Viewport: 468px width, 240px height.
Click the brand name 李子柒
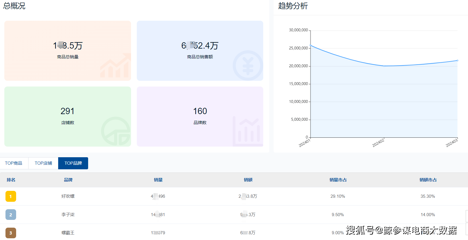click(x=68, y=215)
